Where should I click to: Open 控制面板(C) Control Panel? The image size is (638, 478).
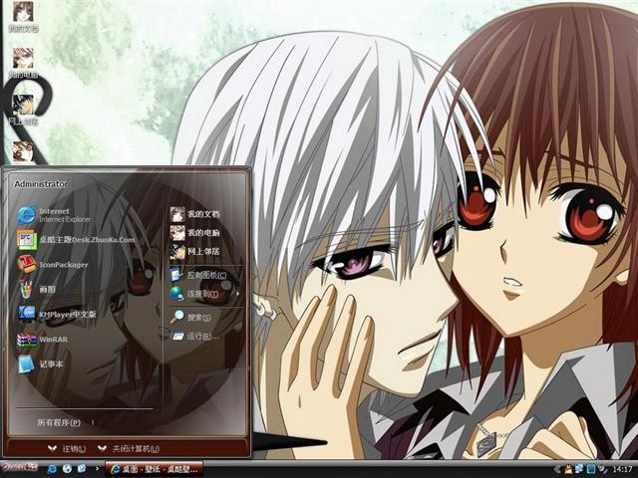(198, 275)
